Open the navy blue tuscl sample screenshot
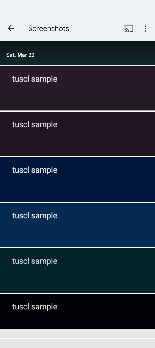155x348 pixels. (x=77, y=179)
